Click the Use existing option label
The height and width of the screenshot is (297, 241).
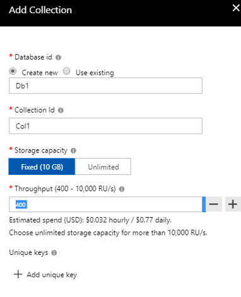click(x=95, y=73)
